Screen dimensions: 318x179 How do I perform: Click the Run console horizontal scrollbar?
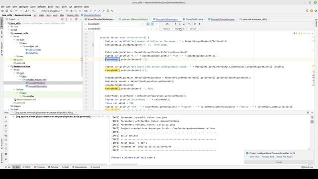coord(124,165)
